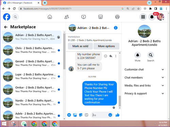The width and height of the screenshot is (170, 127).
Task: Go to the Home feed icon
Action: (x=50, y=17)
